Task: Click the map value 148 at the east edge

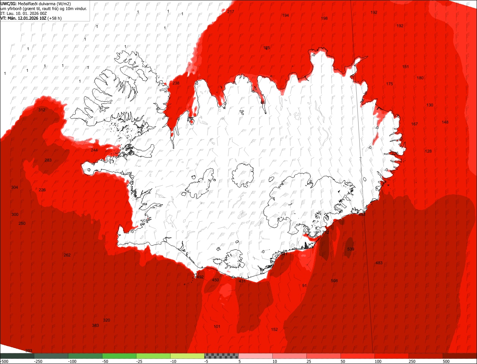Action: [x=445, y=122]
